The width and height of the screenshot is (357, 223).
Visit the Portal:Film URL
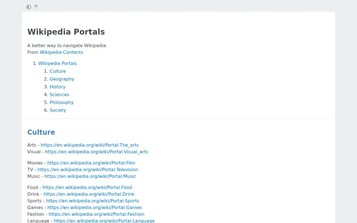point(91,163)
